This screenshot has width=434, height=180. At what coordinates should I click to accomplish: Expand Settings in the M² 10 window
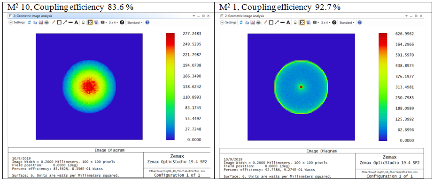pyautogui.click(x=16, y=22)
